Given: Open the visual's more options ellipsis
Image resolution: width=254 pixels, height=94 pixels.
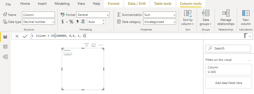Looking at the screenshot, I should pyautogui.click(x=101, y=45).
